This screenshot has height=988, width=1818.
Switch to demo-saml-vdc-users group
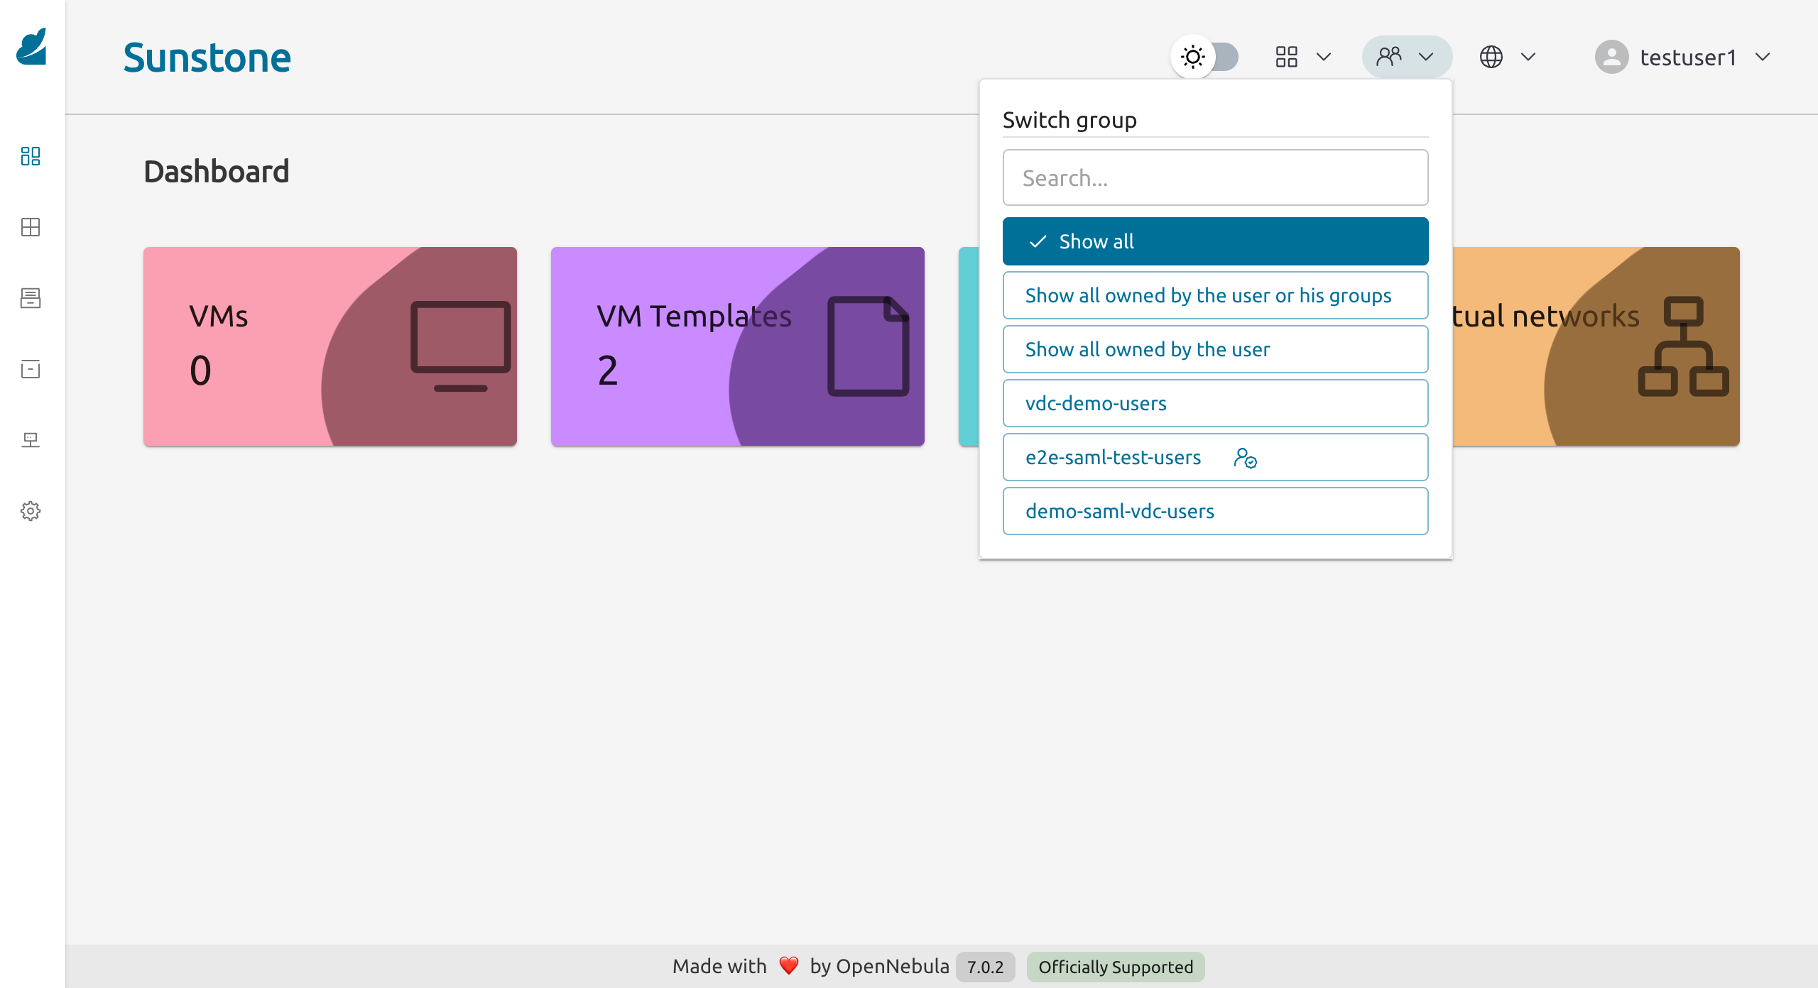pos(1215,511)
